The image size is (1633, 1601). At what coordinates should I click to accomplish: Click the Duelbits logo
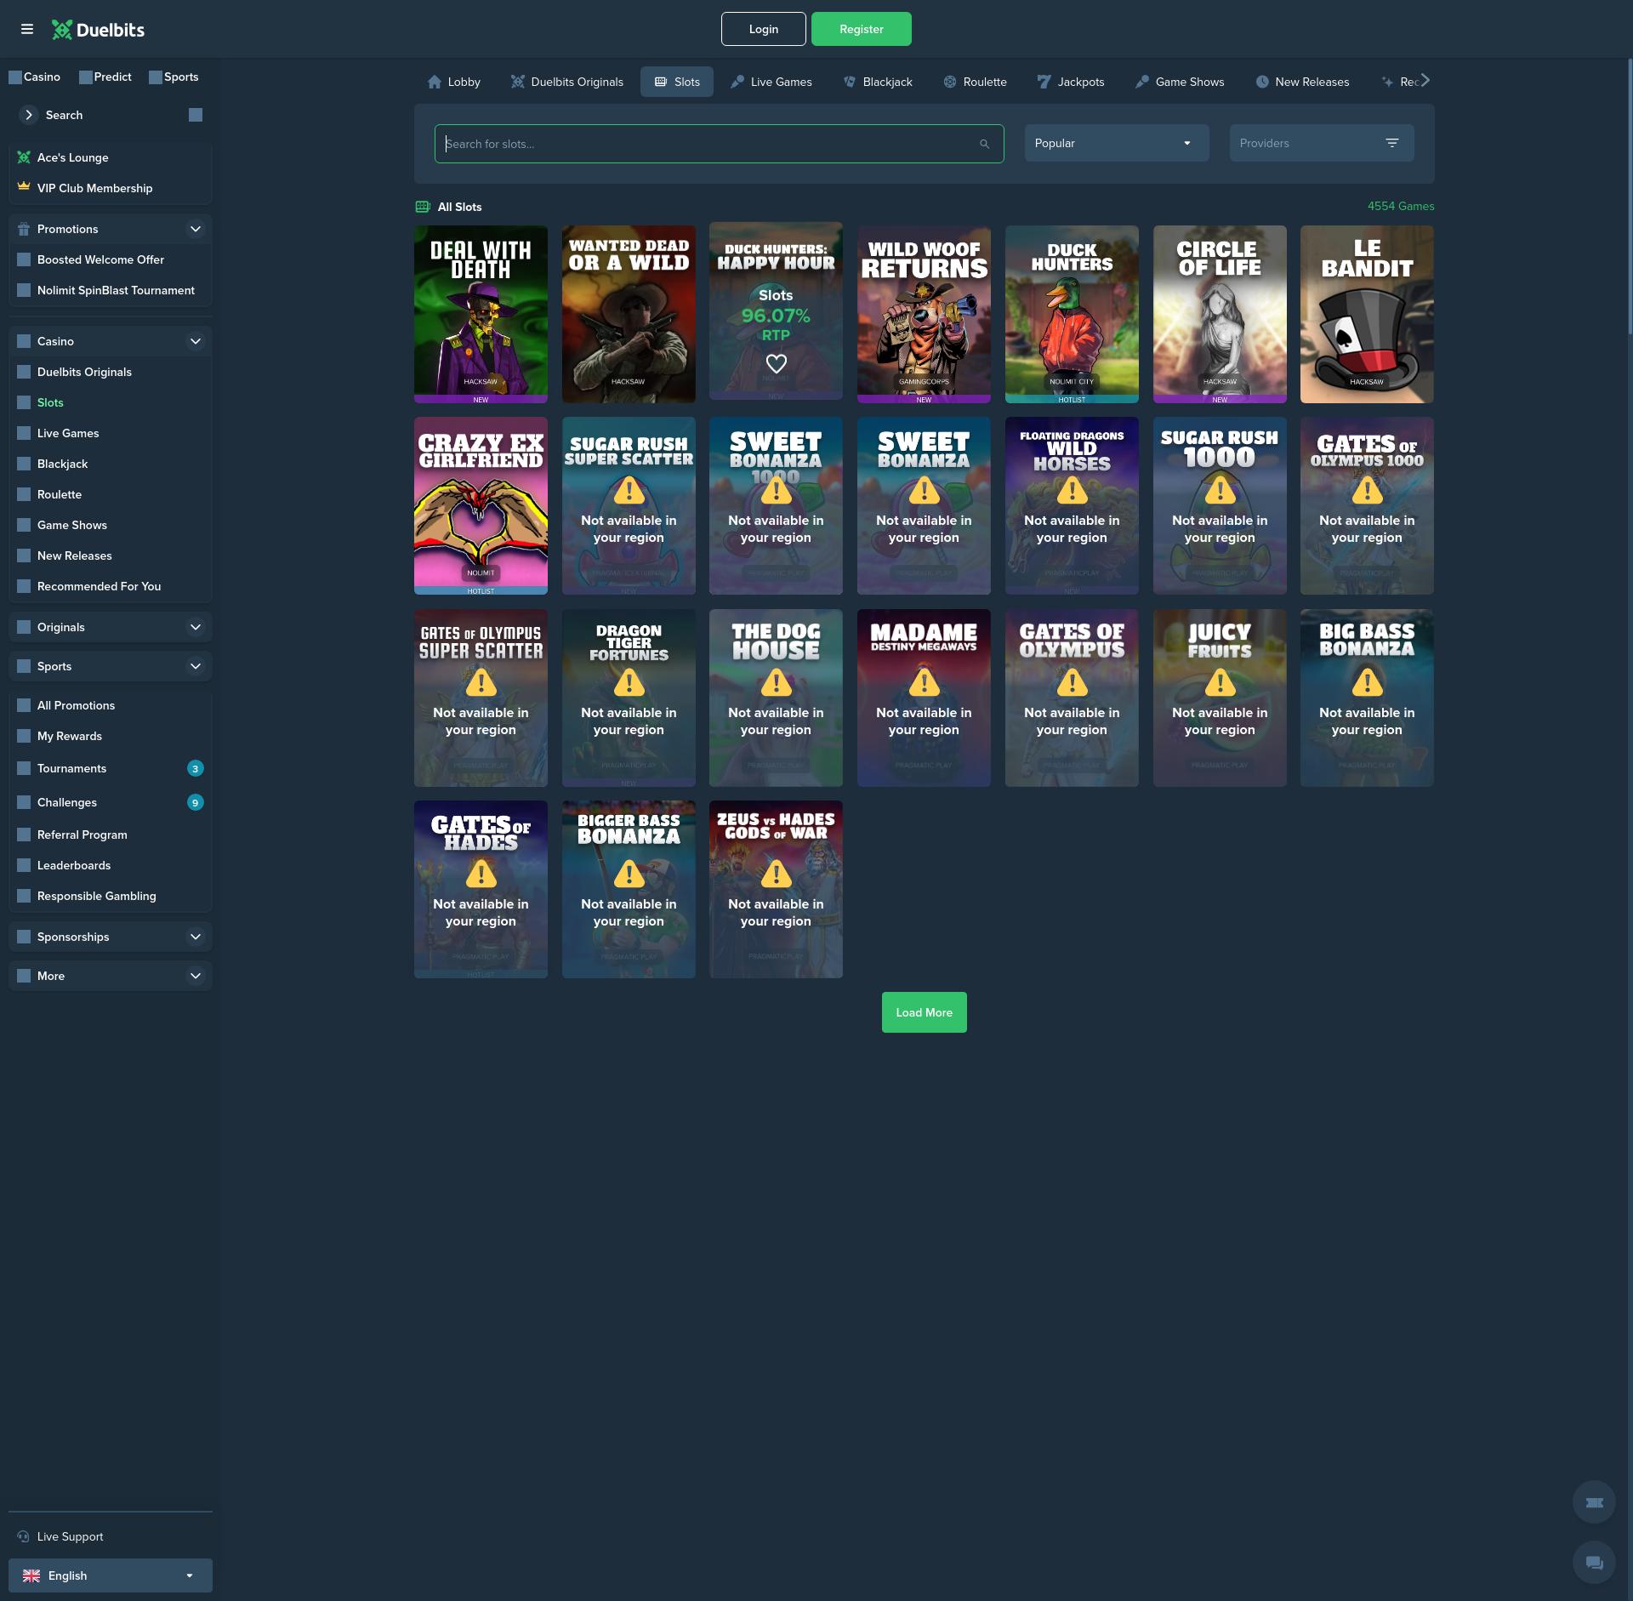coord(97,28)
